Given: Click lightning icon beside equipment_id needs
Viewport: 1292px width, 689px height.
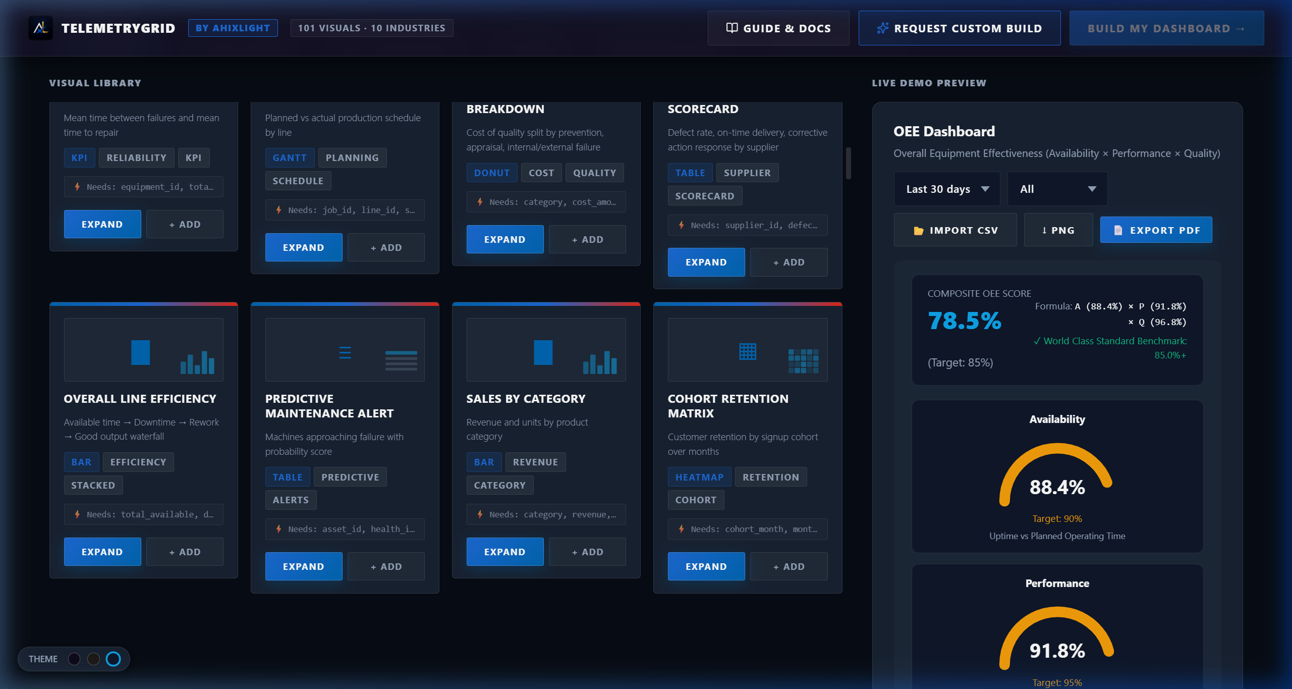Looking at the screenshot, I should point(77,187).
